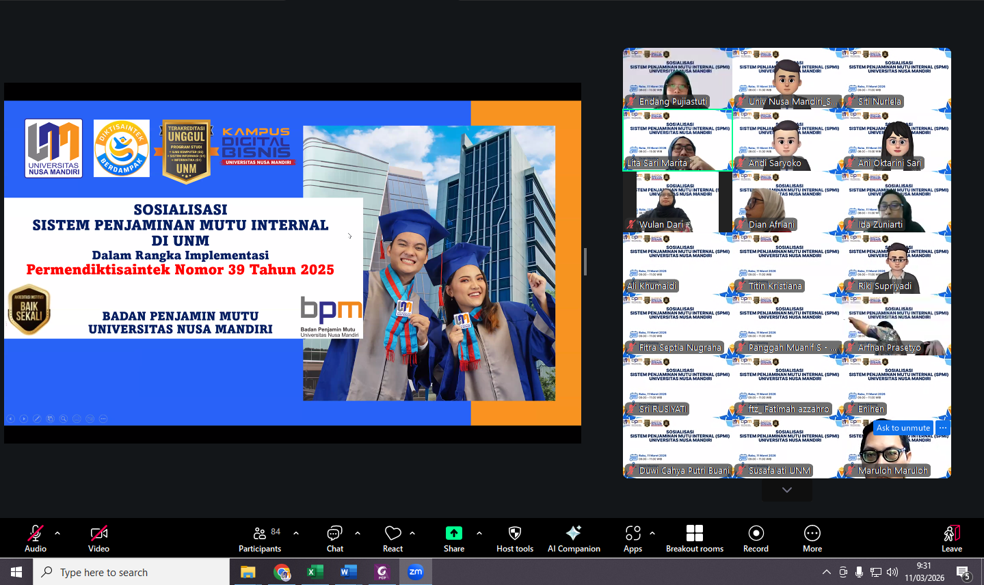Select Lita Sari Marita's video thumbnail
Viewport: 984px width, 585px height.
pos(677,140)
